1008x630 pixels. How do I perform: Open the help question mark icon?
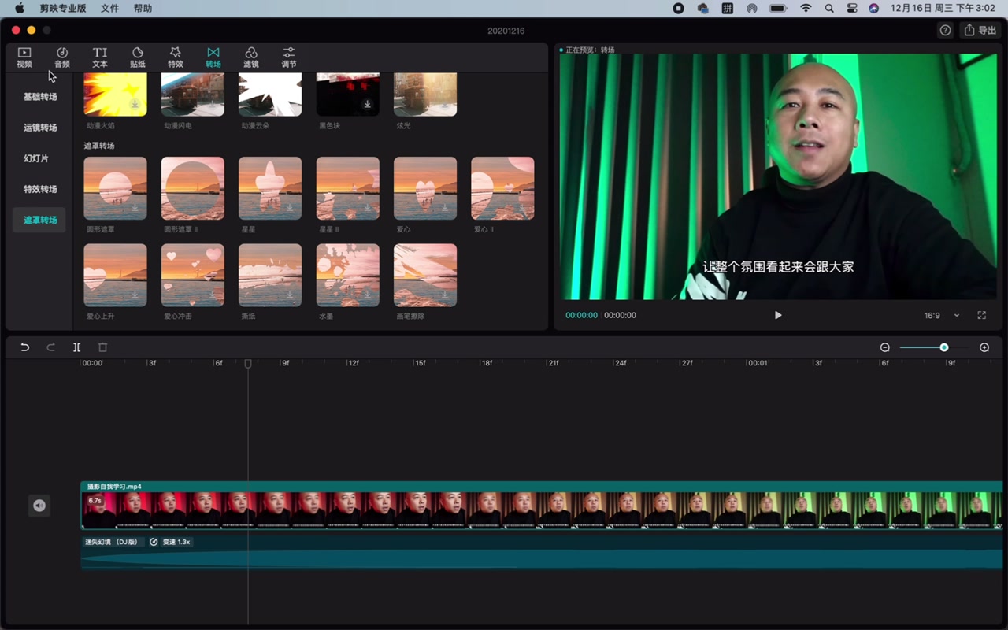[x=946, y=30]
